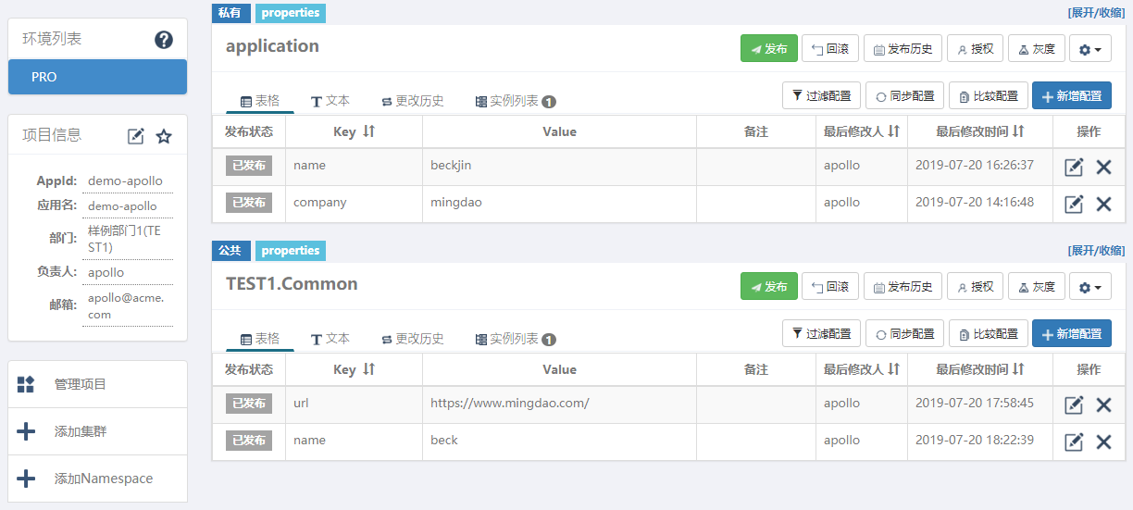Delete the url config row
The height and width of the screenshot is (510, 1133).
pos(1103,404)
